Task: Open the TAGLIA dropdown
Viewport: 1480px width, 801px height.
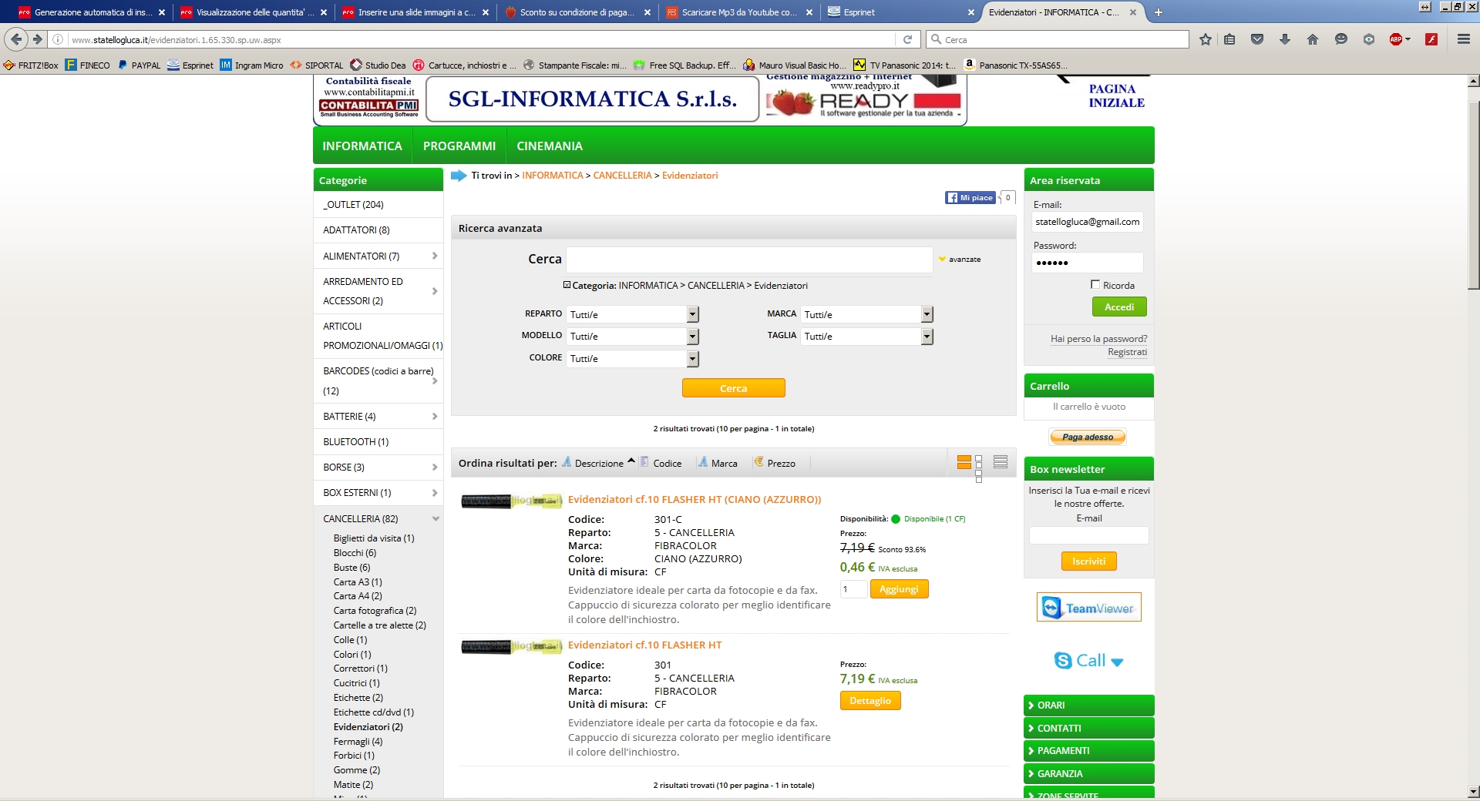Action: click(x=867, y=337)
